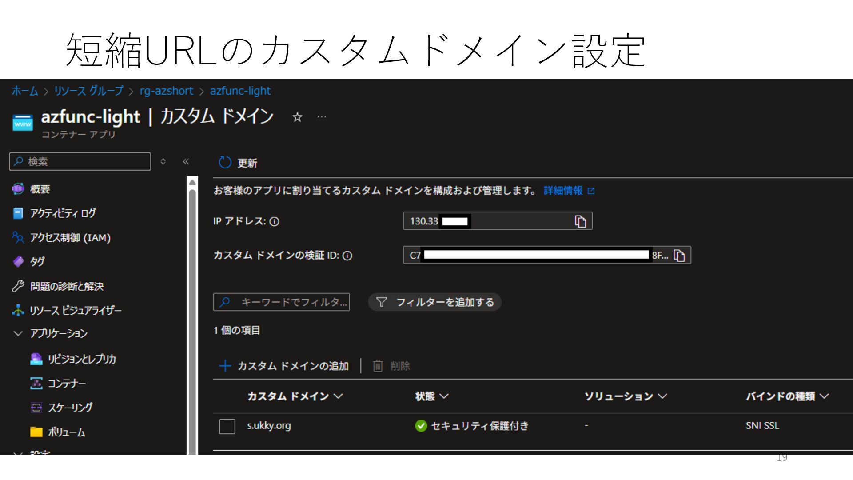Open the 状態 column dropdown
853x480 pixels.
(444, 396)
